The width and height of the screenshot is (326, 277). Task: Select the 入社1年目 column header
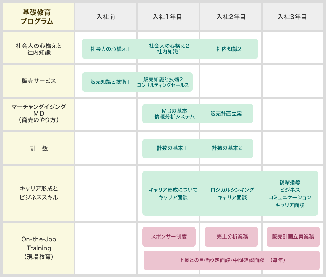pyautogui.click(x=168, y=17)
